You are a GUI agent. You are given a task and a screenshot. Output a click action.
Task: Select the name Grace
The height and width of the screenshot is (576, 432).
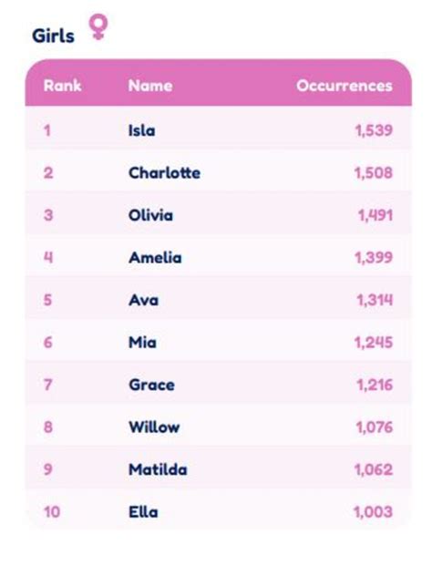click(151, 385)
